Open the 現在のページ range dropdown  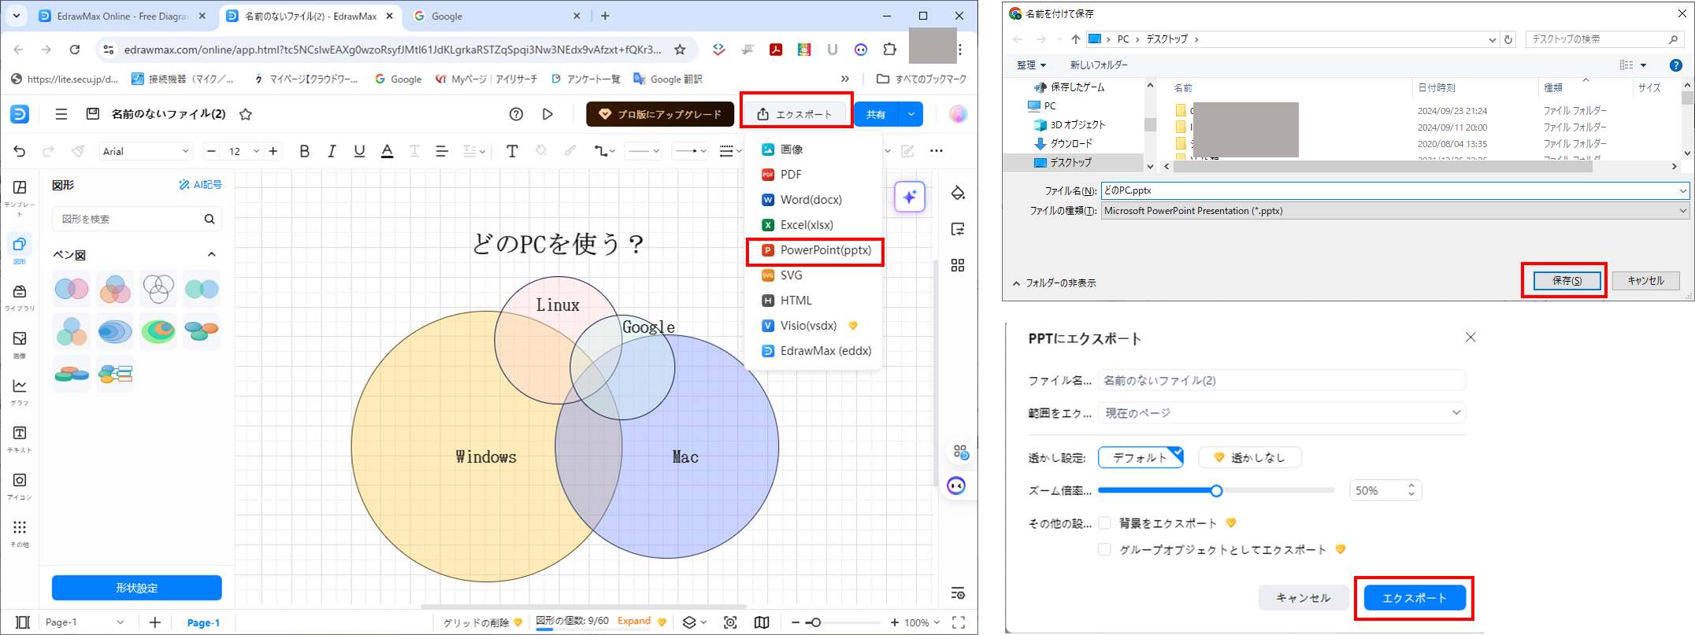click(1281, 413)
